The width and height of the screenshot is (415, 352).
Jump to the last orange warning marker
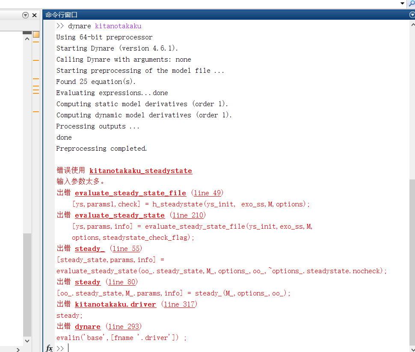point(36,112)
